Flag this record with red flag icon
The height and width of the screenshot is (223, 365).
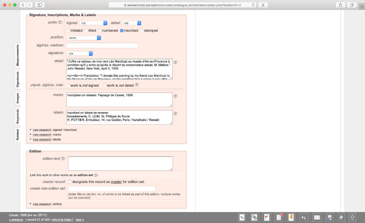tap(266, 218)
